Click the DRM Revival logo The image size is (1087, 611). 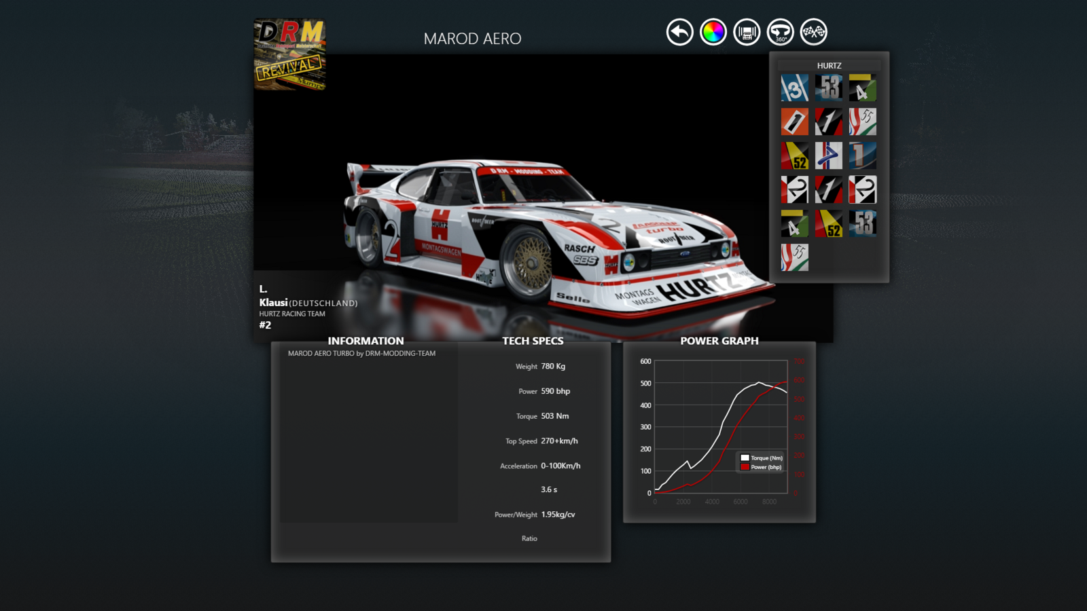[290, 54]
